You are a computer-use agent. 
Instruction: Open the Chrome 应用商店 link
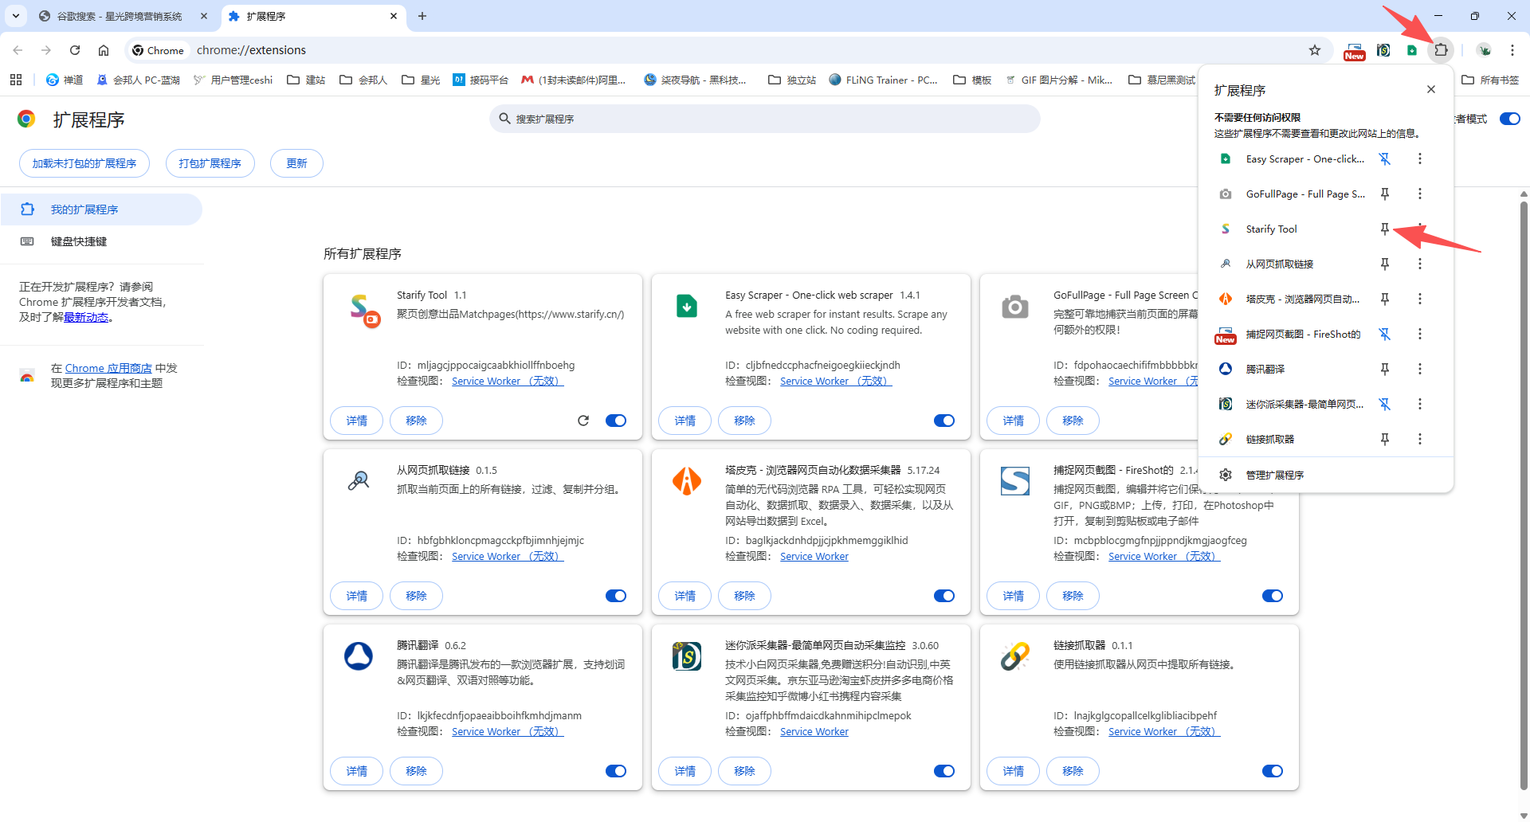[108, 368]
